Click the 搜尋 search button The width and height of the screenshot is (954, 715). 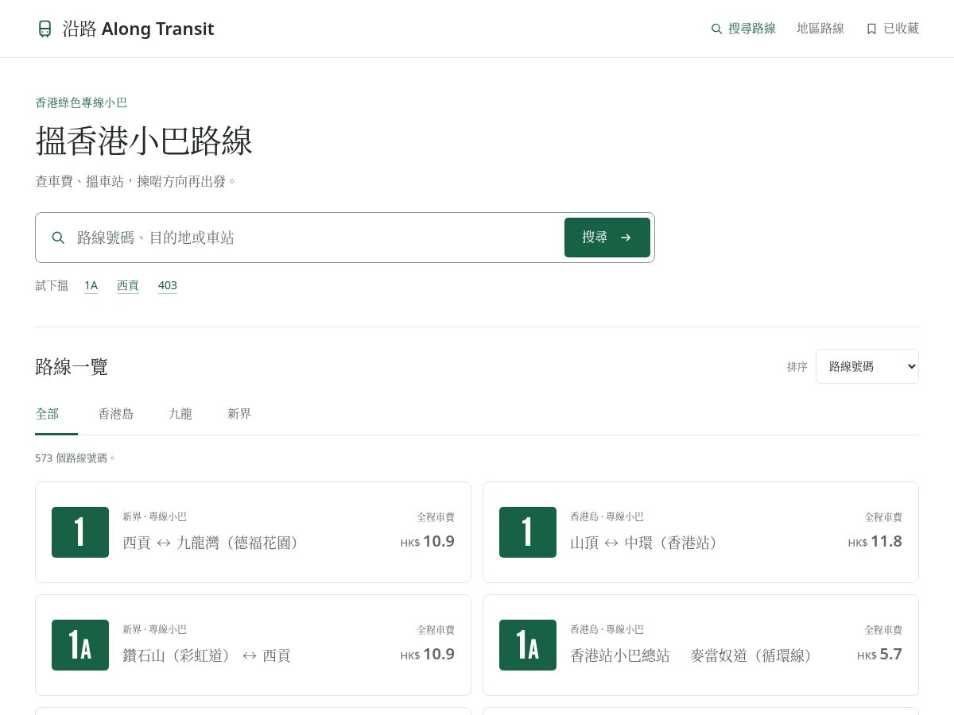coord(607,238)
